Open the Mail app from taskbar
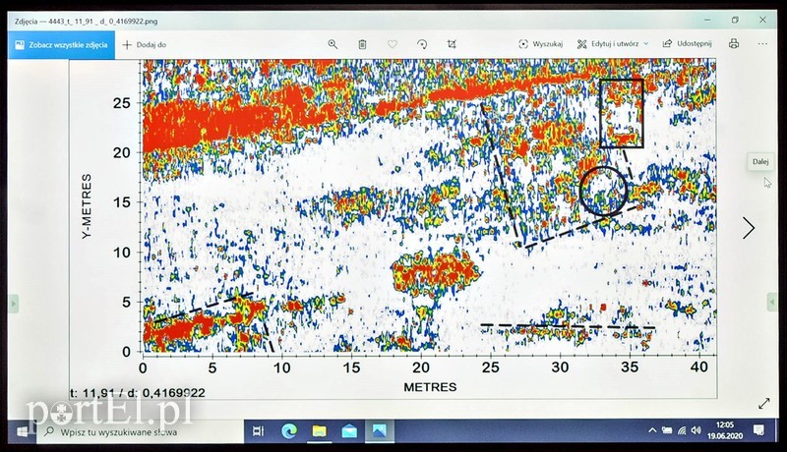Screen dimensions: 787x452 pyautogui.click(x=349, y=430)
